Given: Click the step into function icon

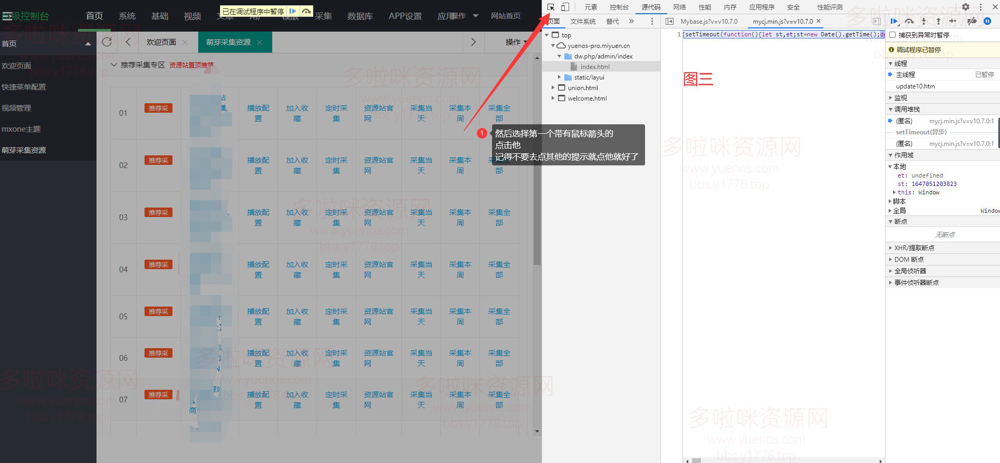Looking at the screenshot, I should (x=924, y=21).
